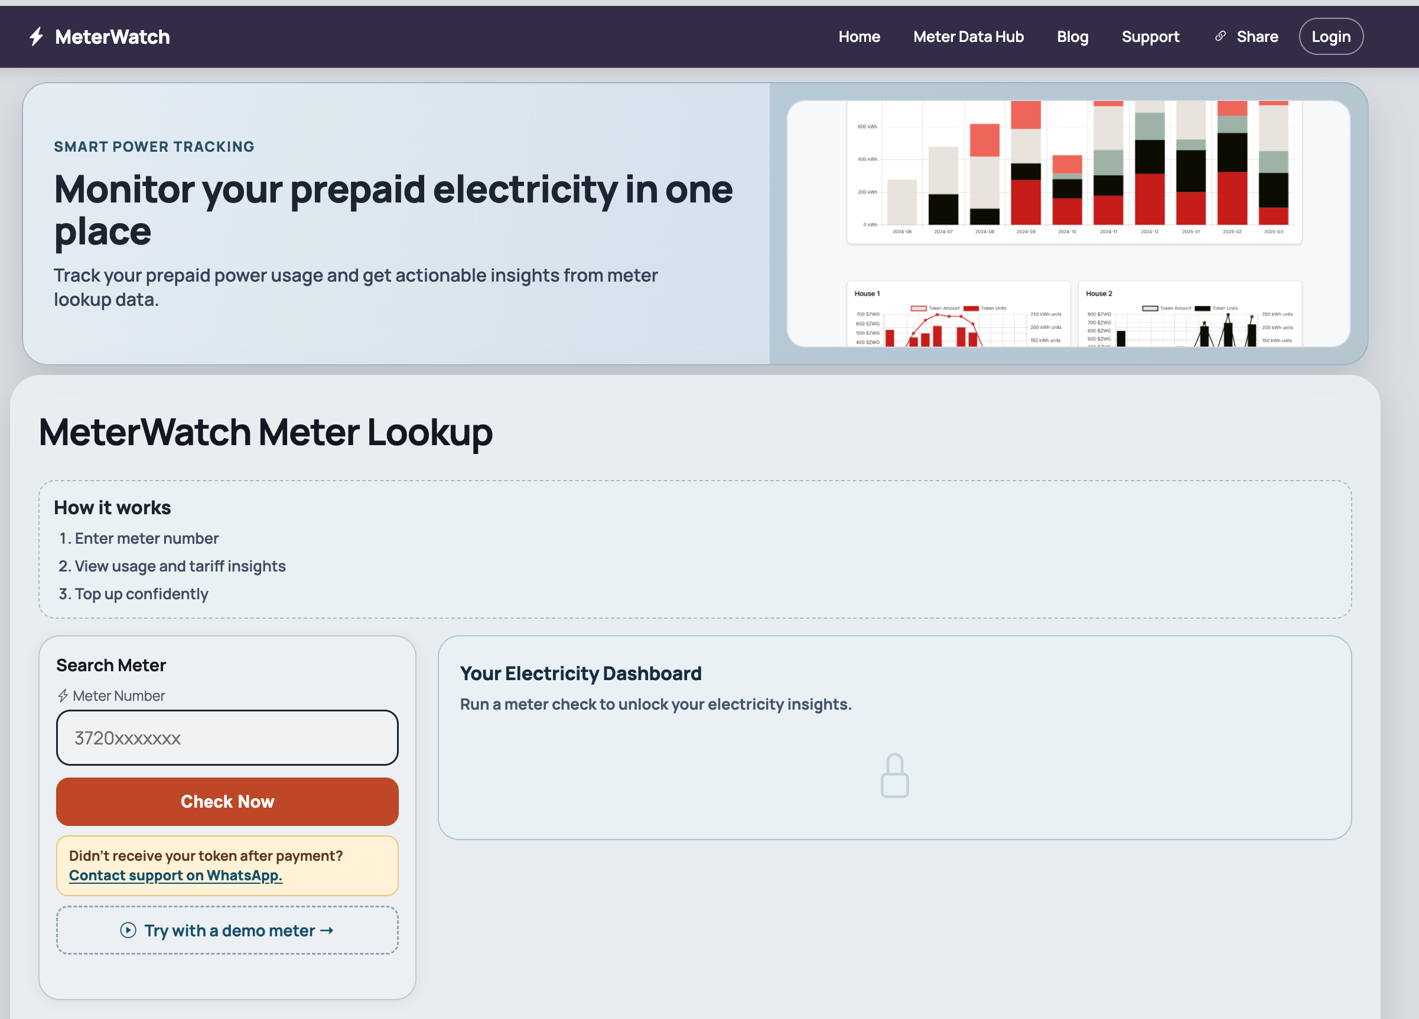Click the play icon in demo meter button
1419x1019 pixels.
(x=128, y=930)
